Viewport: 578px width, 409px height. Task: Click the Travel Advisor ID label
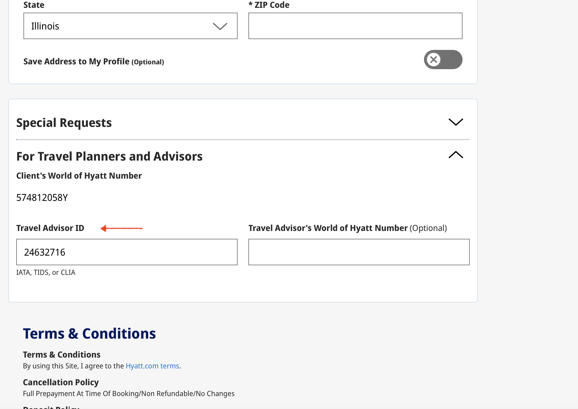50,228
